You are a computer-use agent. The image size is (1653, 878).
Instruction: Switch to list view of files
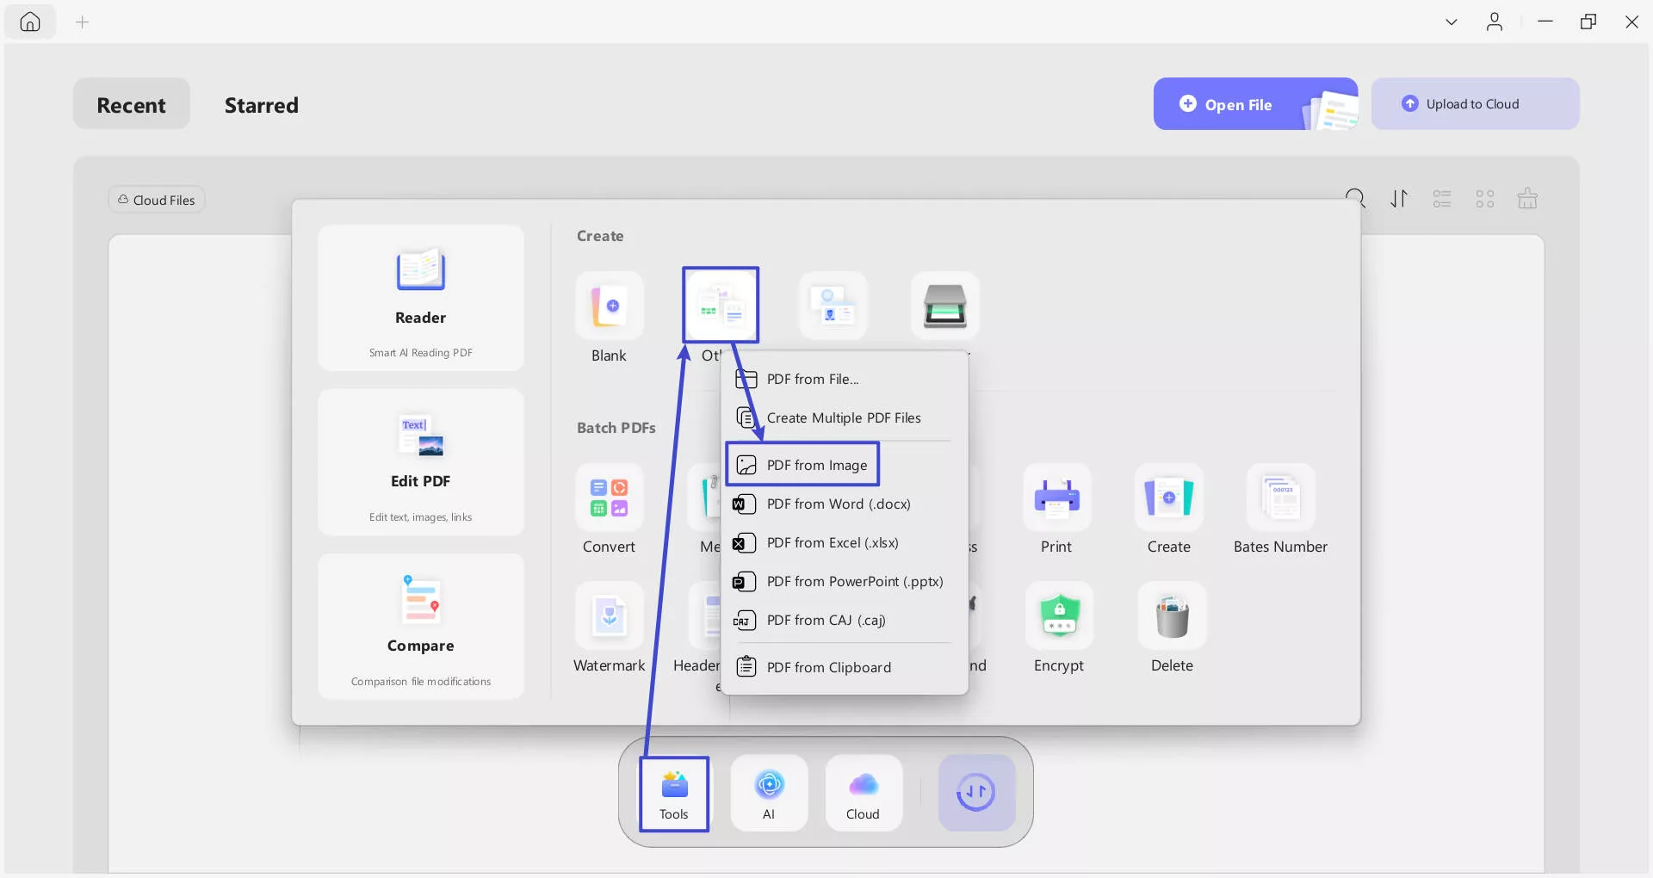click(x=1442, y=198)
